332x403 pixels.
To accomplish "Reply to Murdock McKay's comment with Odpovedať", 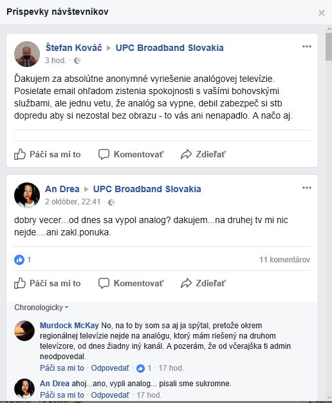I will pyautogui.click(x=110, y=368).
